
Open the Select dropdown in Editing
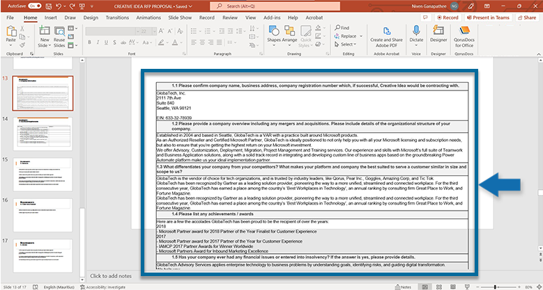tap(347, 45)
